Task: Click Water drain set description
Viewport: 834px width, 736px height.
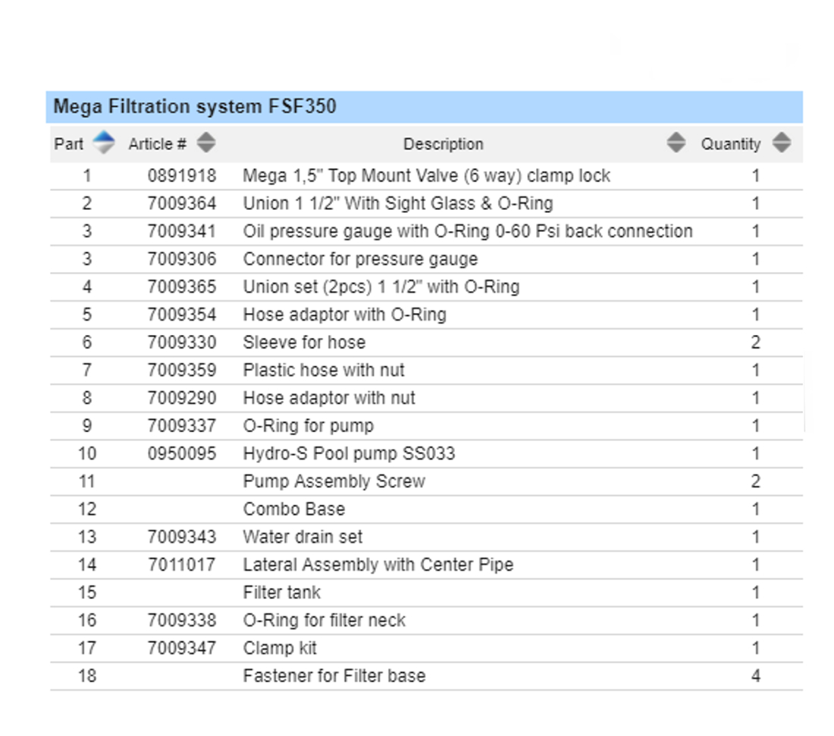Action: [x=303, y=537]
